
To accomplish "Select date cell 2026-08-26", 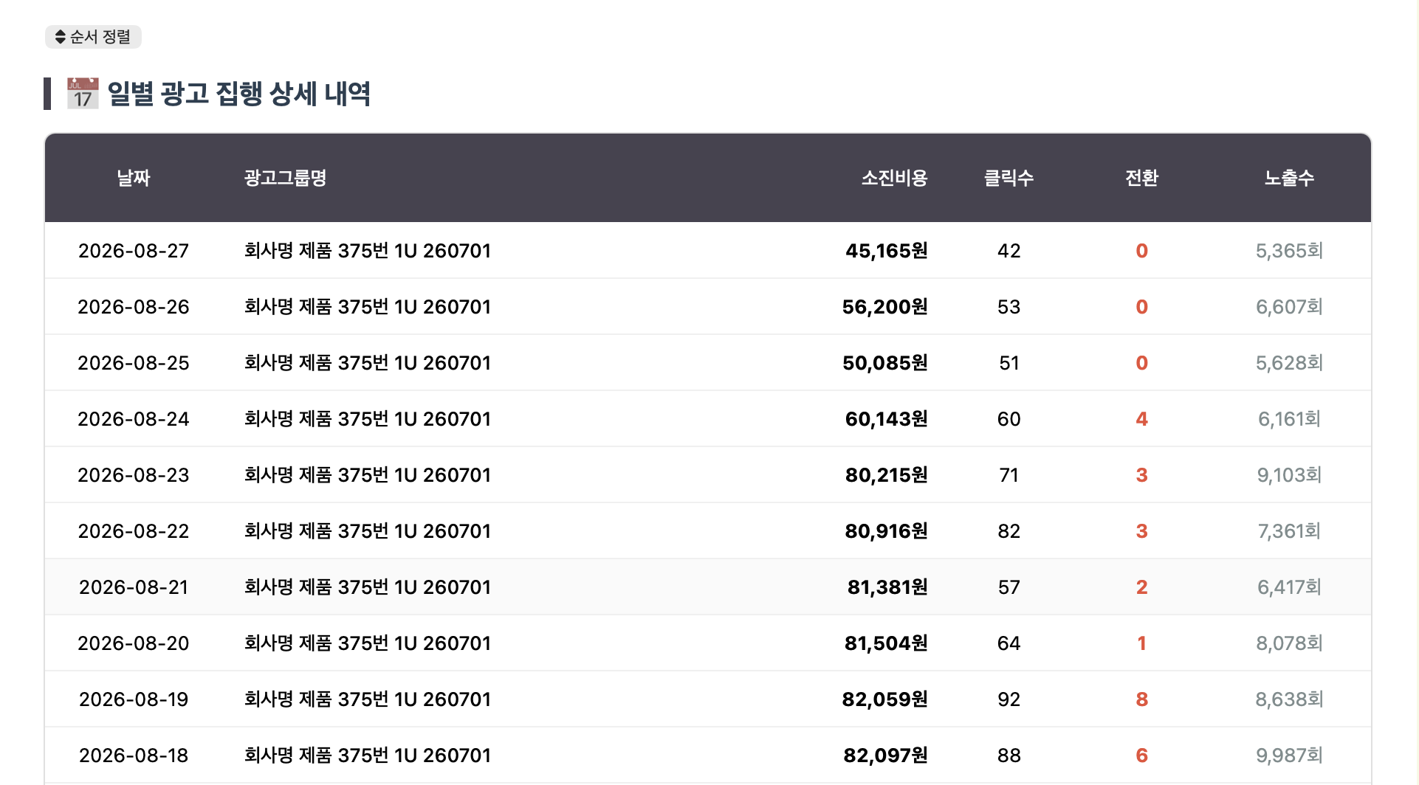I will pos(134,307).
